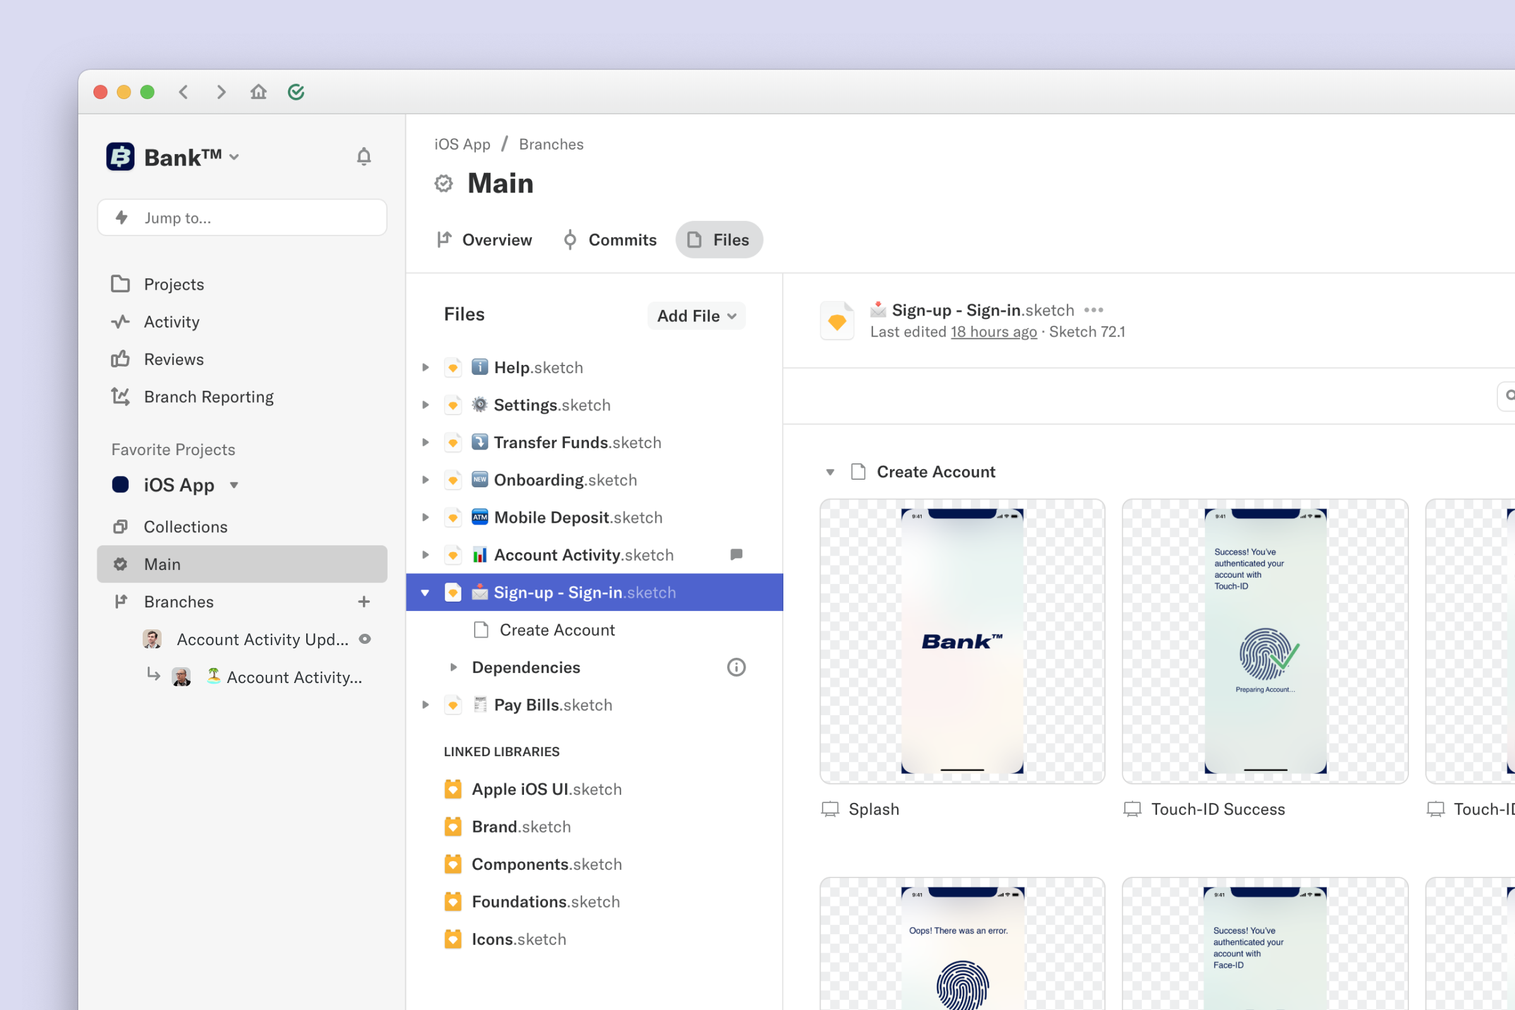Open the Splash artboard thumbnail
The image size is (1515, 1010).
click(962, 641)
